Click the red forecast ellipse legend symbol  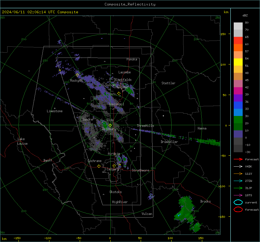pyautogui.click(x=238, y=209)
